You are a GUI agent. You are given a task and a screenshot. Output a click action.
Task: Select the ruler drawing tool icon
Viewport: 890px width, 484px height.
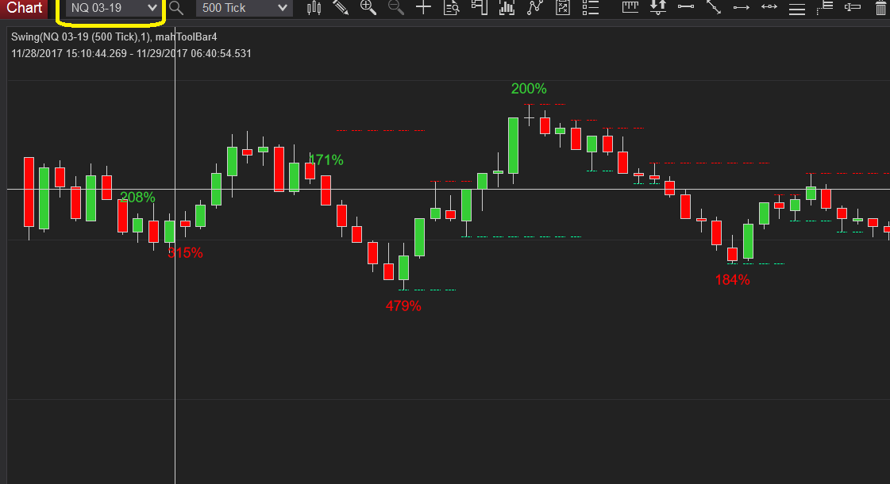tap(630, 7)
